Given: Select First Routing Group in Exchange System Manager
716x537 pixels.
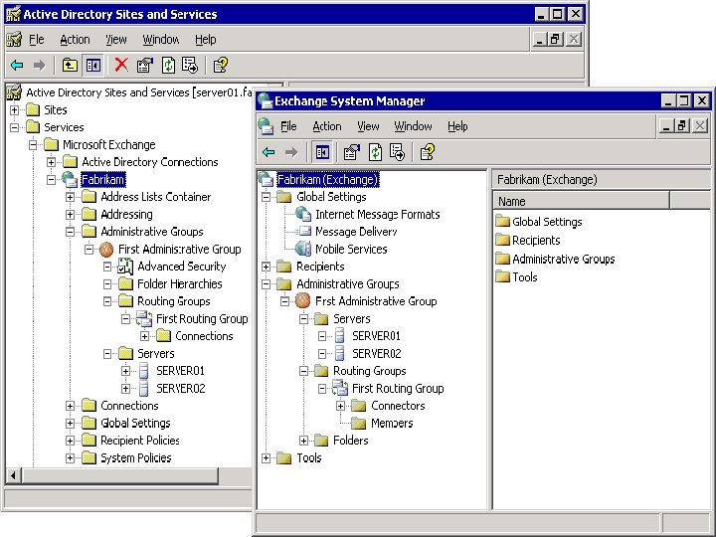Looking at the screenshot, I should 398,389.
